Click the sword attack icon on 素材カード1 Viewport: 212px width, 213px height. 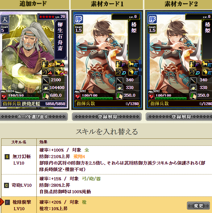pyautogui.click(x=119, y=80)
